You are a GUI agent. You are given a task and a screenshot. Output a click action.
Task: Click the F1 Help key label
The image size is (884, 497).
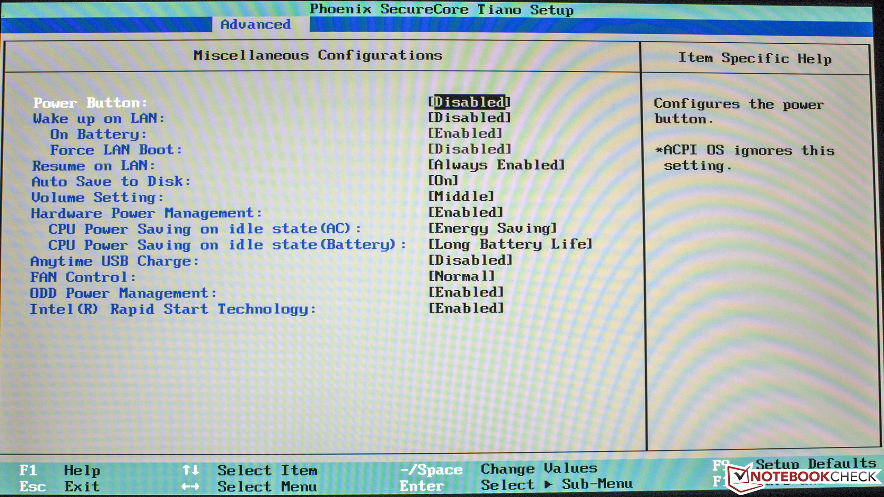click(x=28, y=470)
